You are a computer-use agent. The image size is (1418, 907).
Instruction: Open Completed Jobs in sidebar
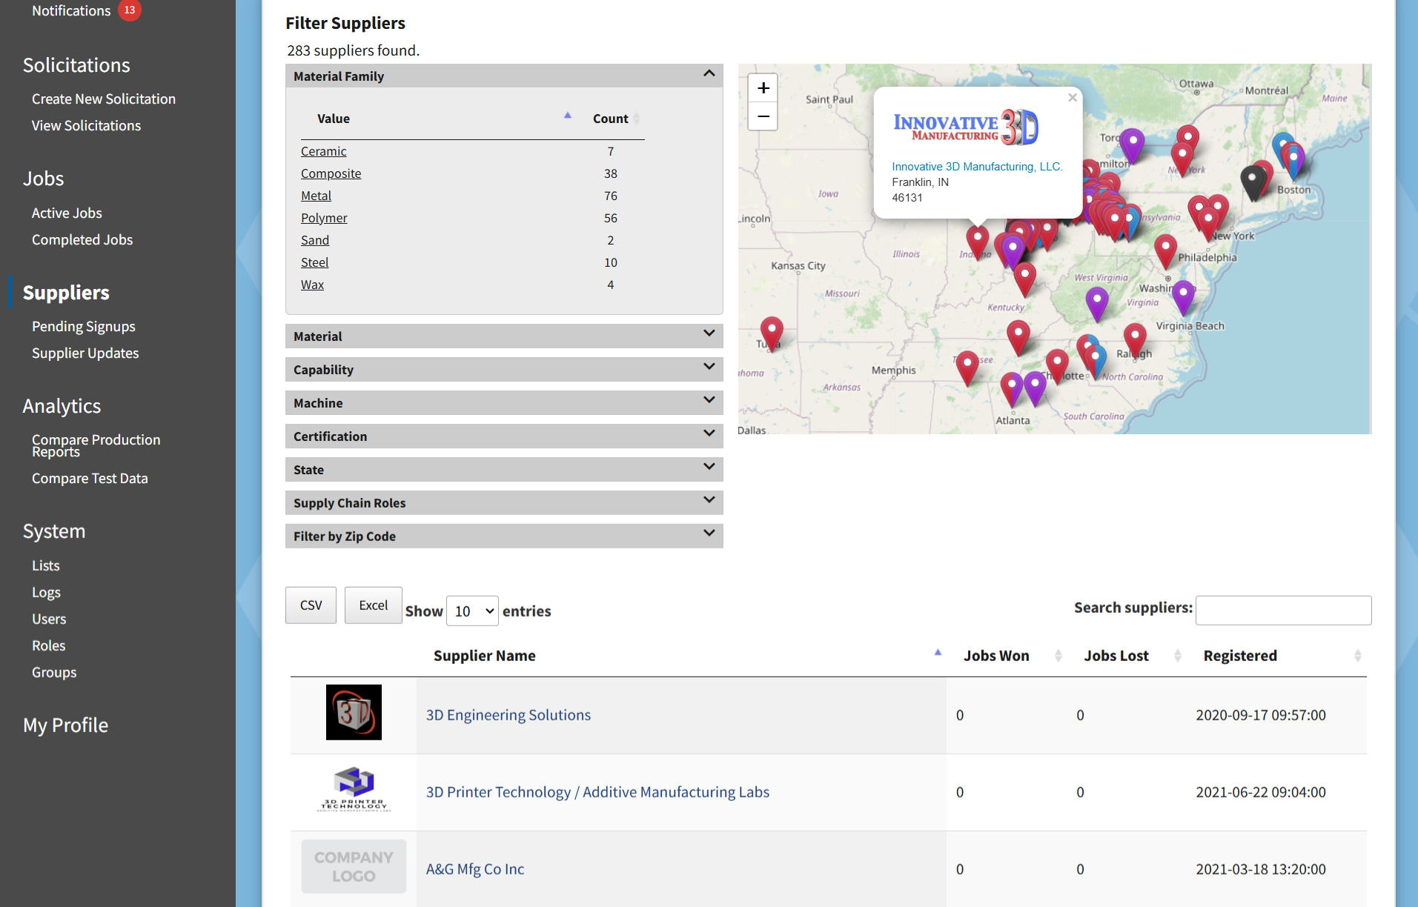[x=82, y=239]
